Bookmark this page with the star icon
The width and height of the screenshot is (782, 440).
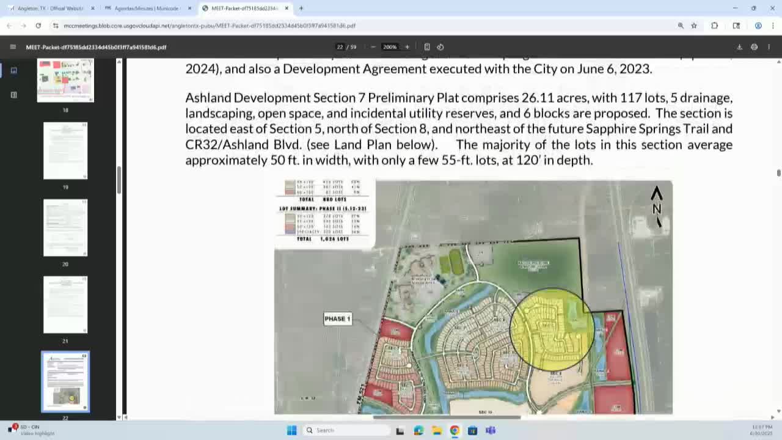(693, 26)
